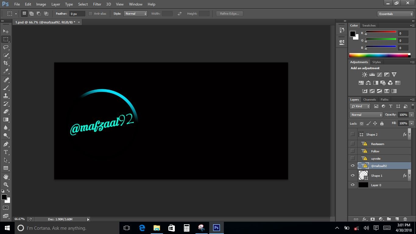Select the Hand tool
This screenshot has height=234, width=416.
point(6,177)
